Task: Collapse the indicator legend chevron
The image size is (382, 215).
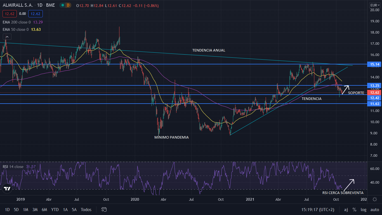Action: (7, 37)
